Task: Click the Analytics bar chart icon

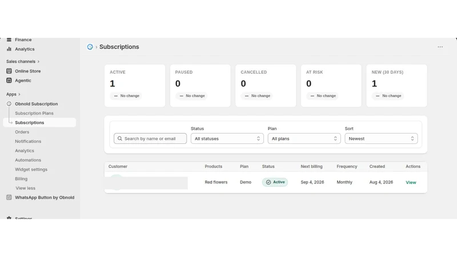Action: point(9,49)
